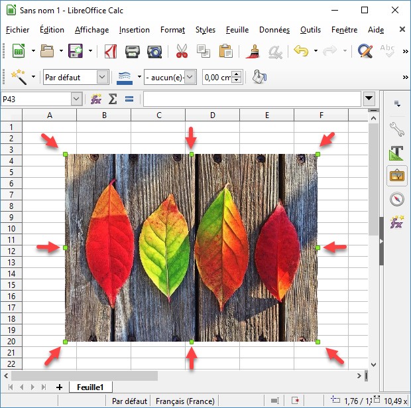Screen dimensions: 411x408
Task: Open the Function Wizard beside the Name Box
Action: [96, 99]
